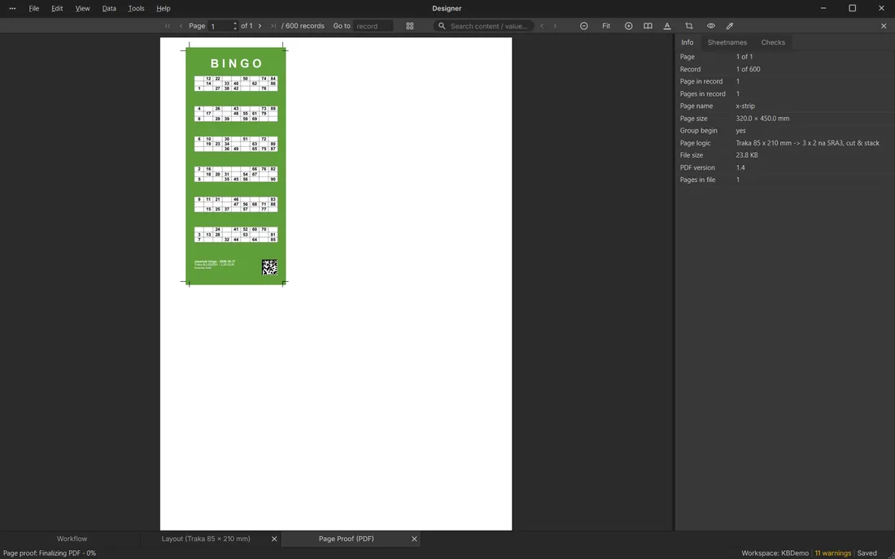This screenshot has width=895, height=559.
Task: Select the page size value 320.0 × 450.0 mm
Action: (x=762, y=119)
